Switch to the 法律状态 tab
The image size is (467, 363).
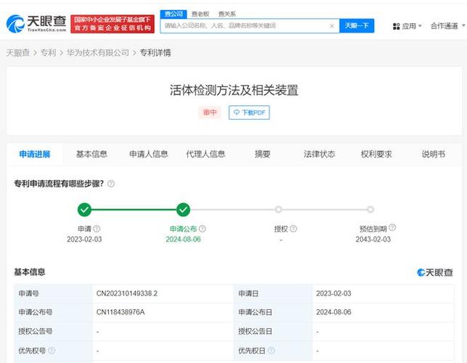[x=320, y=154]
